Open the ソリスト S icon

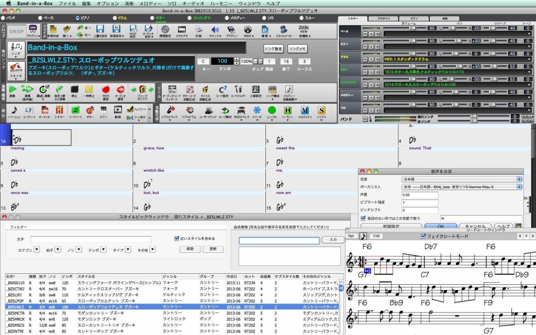tap(321, 110)
